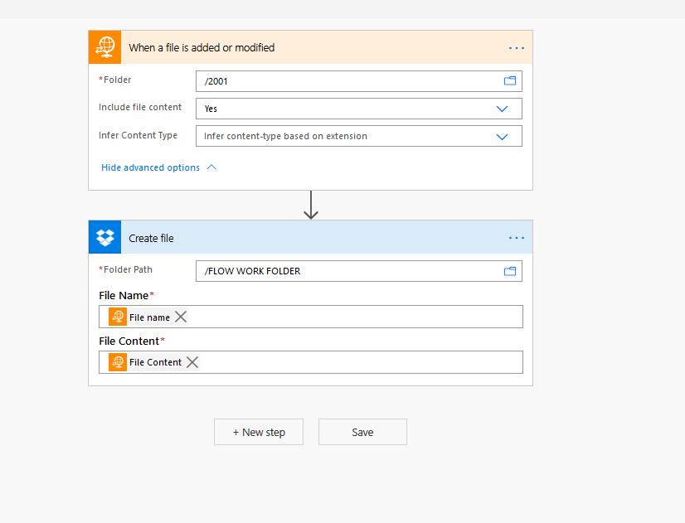Click the Create file card title
The image size is (685, 523).
(151, 239)
